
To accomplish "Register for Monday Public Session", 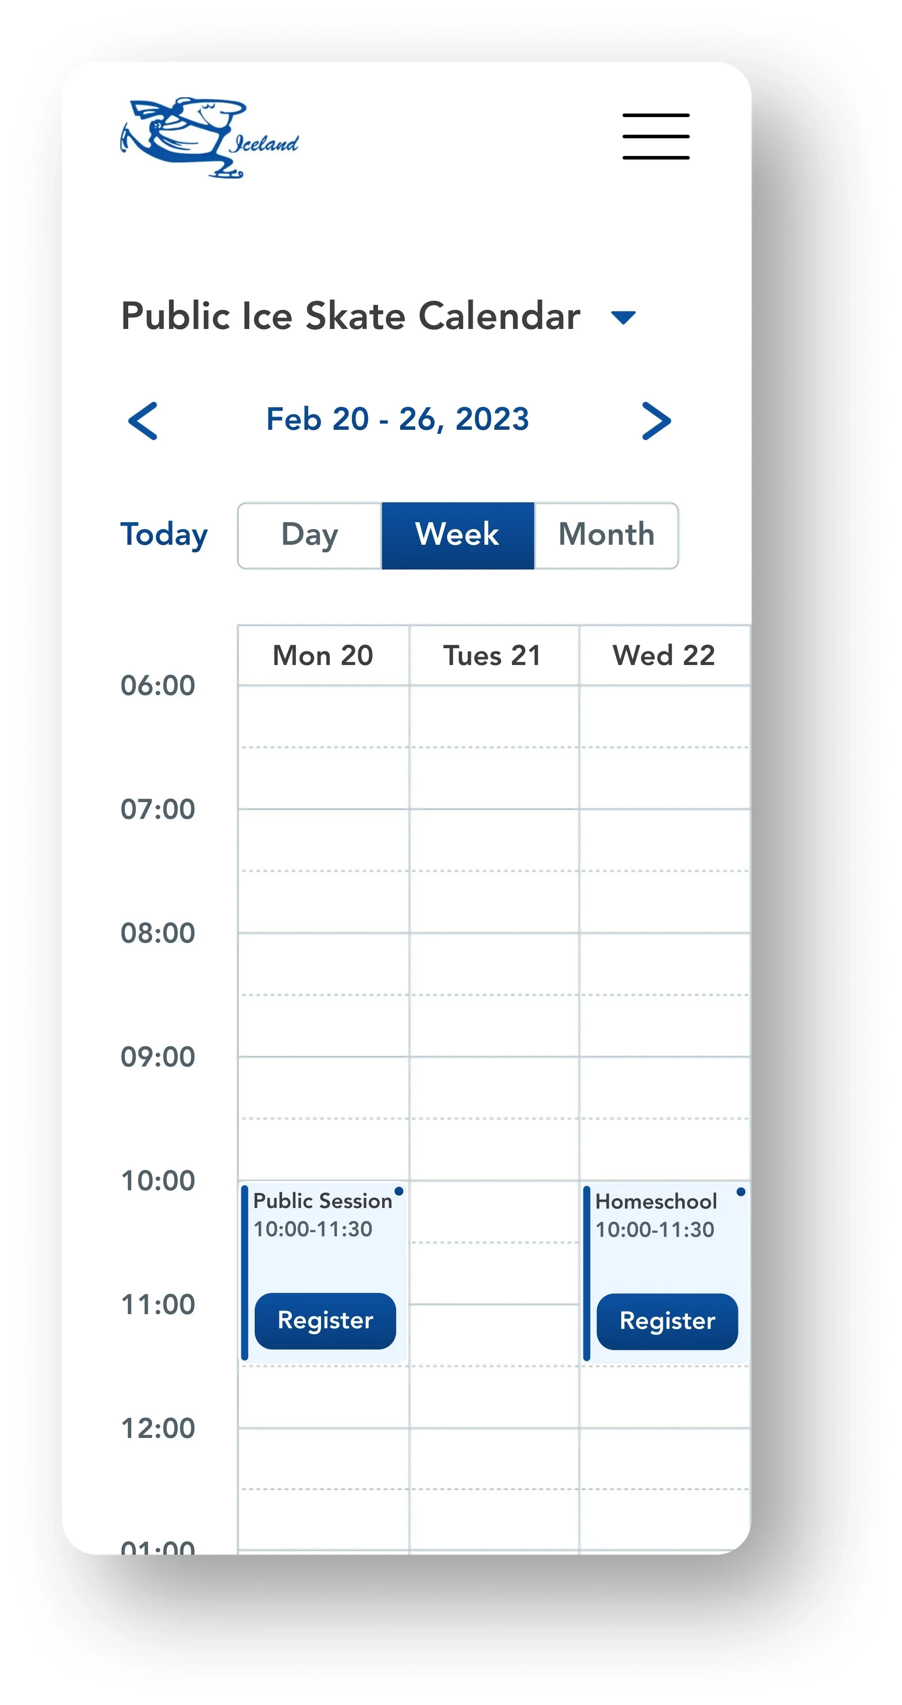I will point(325,1320).
